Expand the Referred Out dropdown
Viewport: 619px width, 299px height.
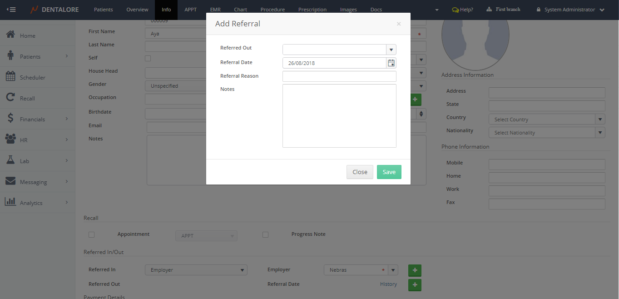tap(391, 50)
